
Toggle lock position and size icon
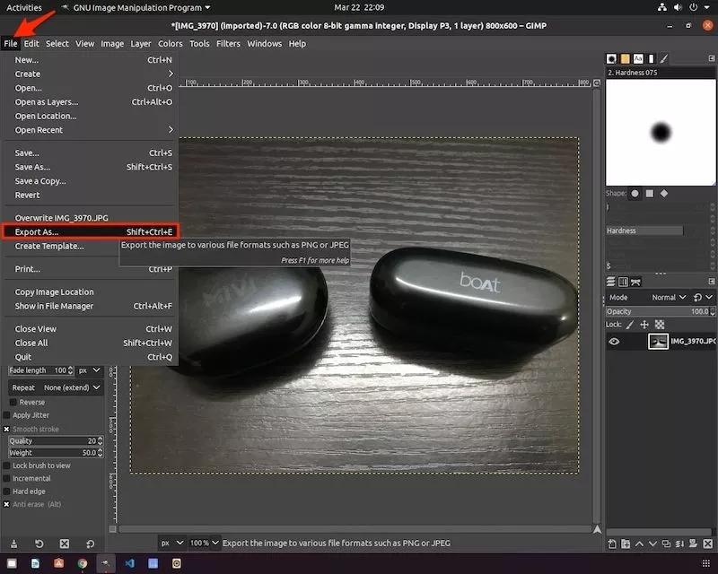point(644,325)
